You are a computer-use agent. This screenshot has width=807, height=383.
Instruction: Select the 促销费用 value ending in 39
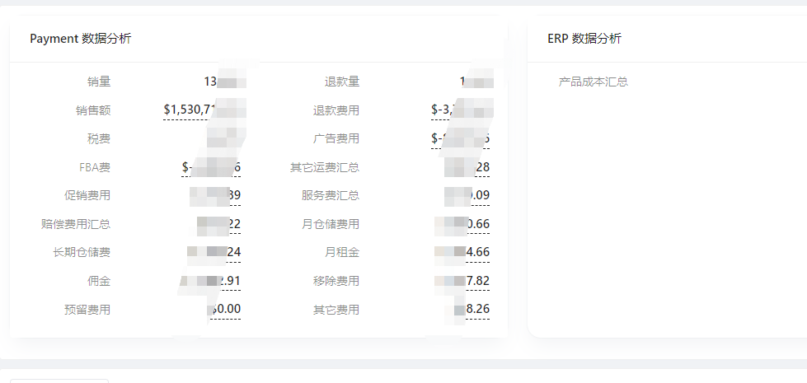coord(218,196)
